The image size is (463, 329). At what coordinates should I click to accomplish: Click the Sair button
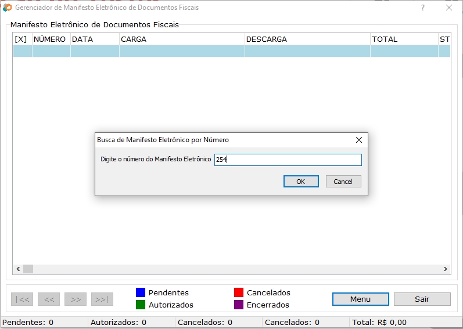click(x=422, y=299)
